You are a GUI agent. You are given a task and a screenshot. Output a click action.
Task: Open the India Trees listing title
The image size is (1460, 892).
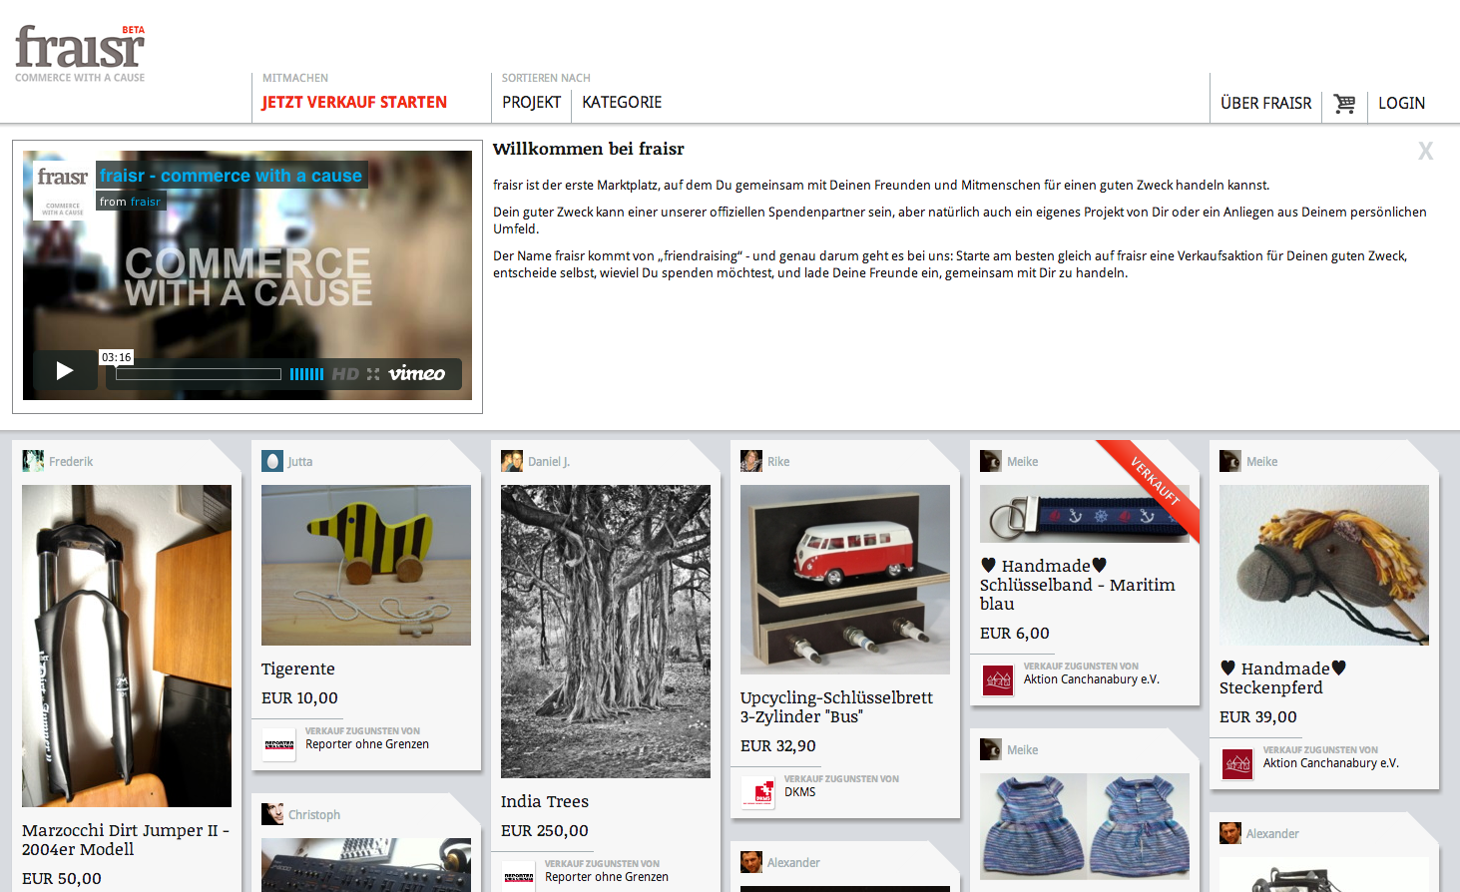545,801
